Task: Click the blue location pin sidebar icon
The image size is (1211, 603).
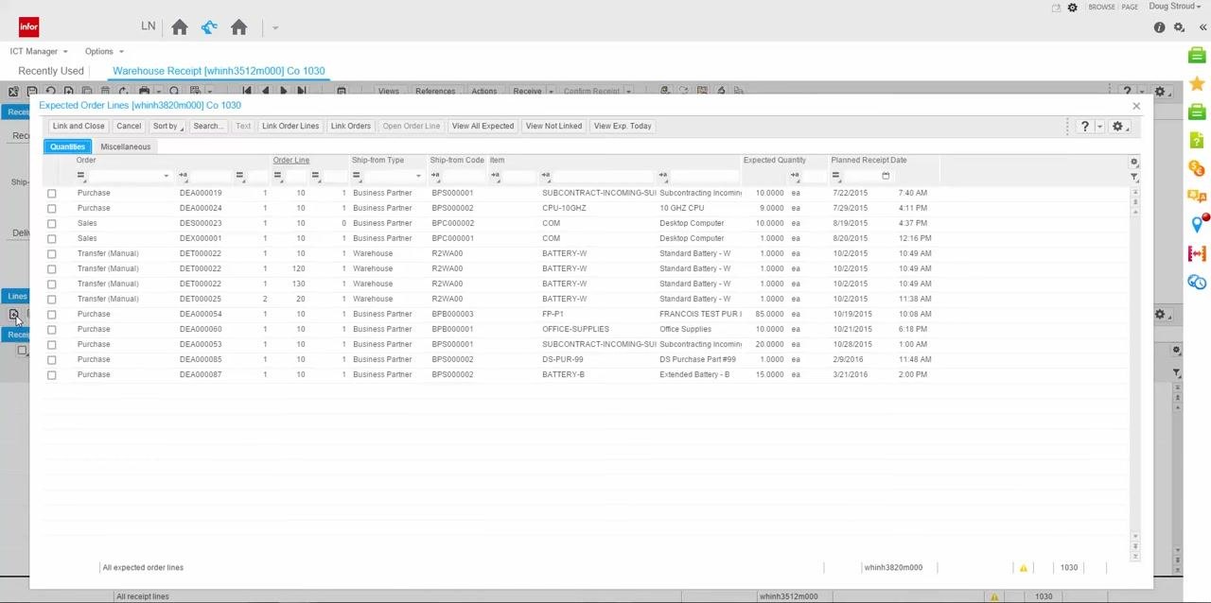Action: point(1197,225)
